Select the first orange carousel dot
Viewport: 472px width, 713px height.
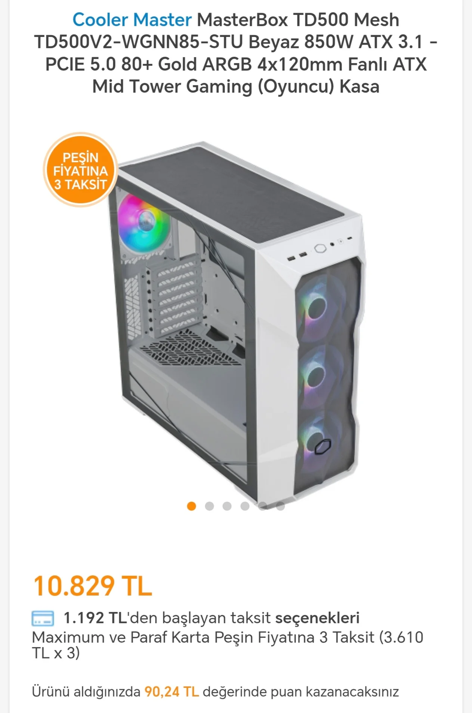click(192, 506)
